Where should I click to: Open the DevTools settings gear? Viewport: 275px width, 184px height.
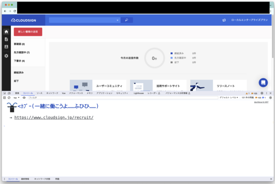[262, 93]
